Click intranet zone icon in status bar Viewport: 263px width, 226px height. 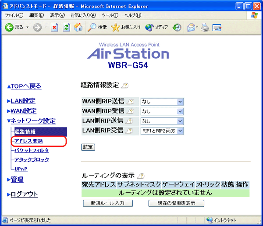(x=210, y=220)
